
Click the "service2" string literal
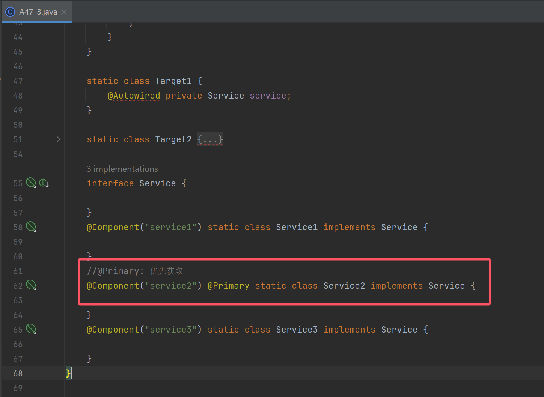[171, 286]
